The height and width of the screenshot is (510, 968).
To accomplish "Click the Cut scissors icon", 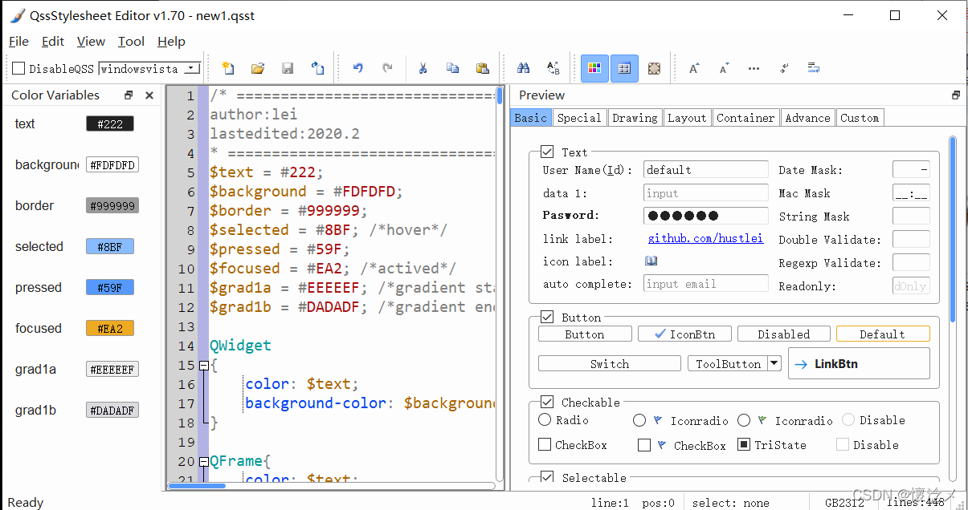I will (x=423, y=69).
